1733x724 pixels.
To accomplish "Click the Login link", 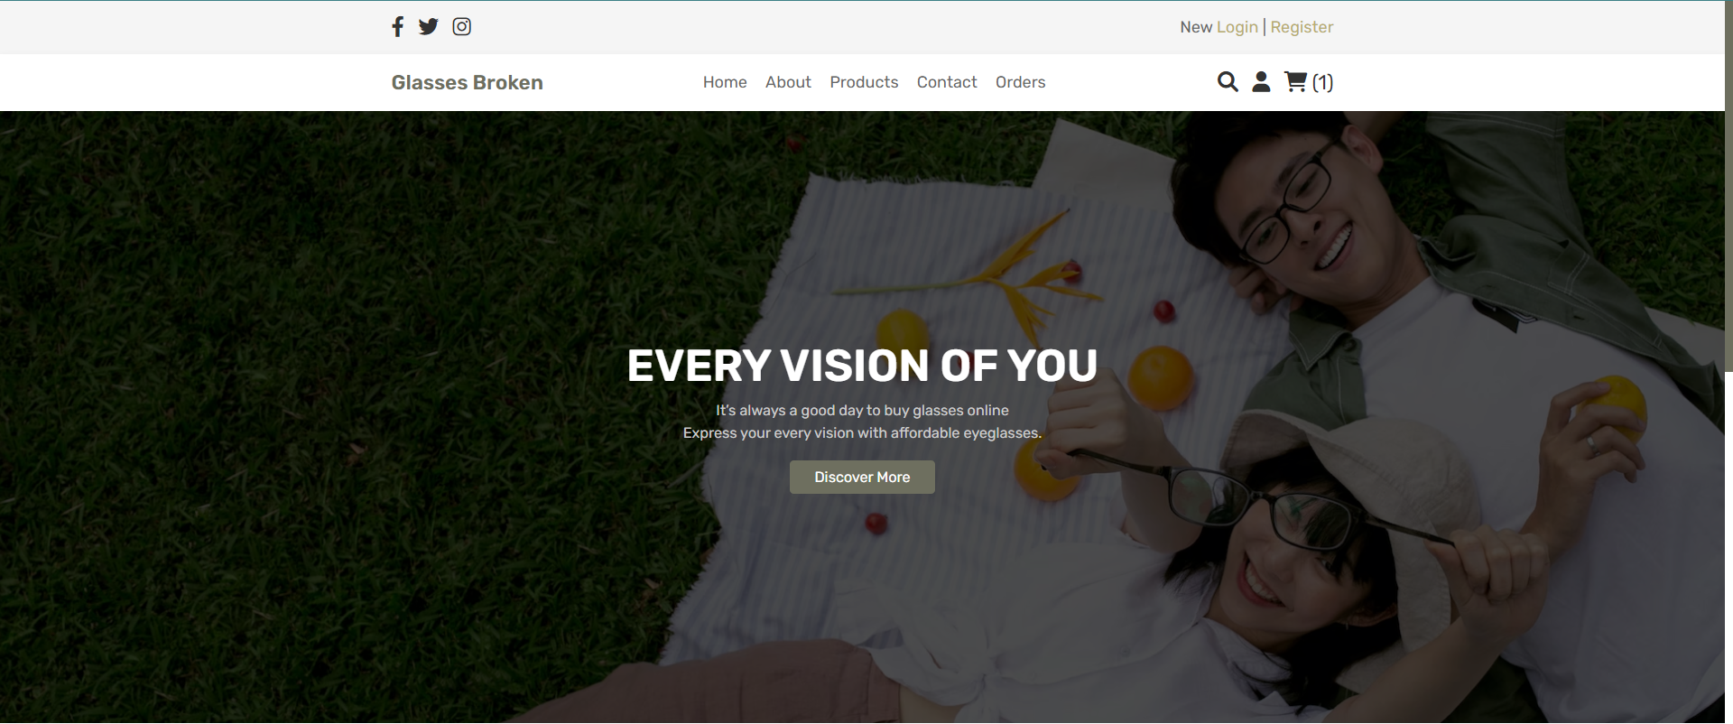I will [1237, 27].
